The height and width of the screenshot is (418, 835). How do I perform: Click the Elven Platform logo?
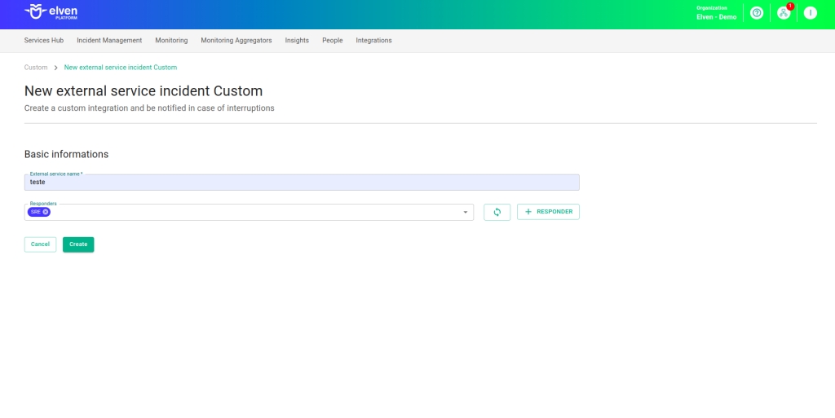point(51,12)
